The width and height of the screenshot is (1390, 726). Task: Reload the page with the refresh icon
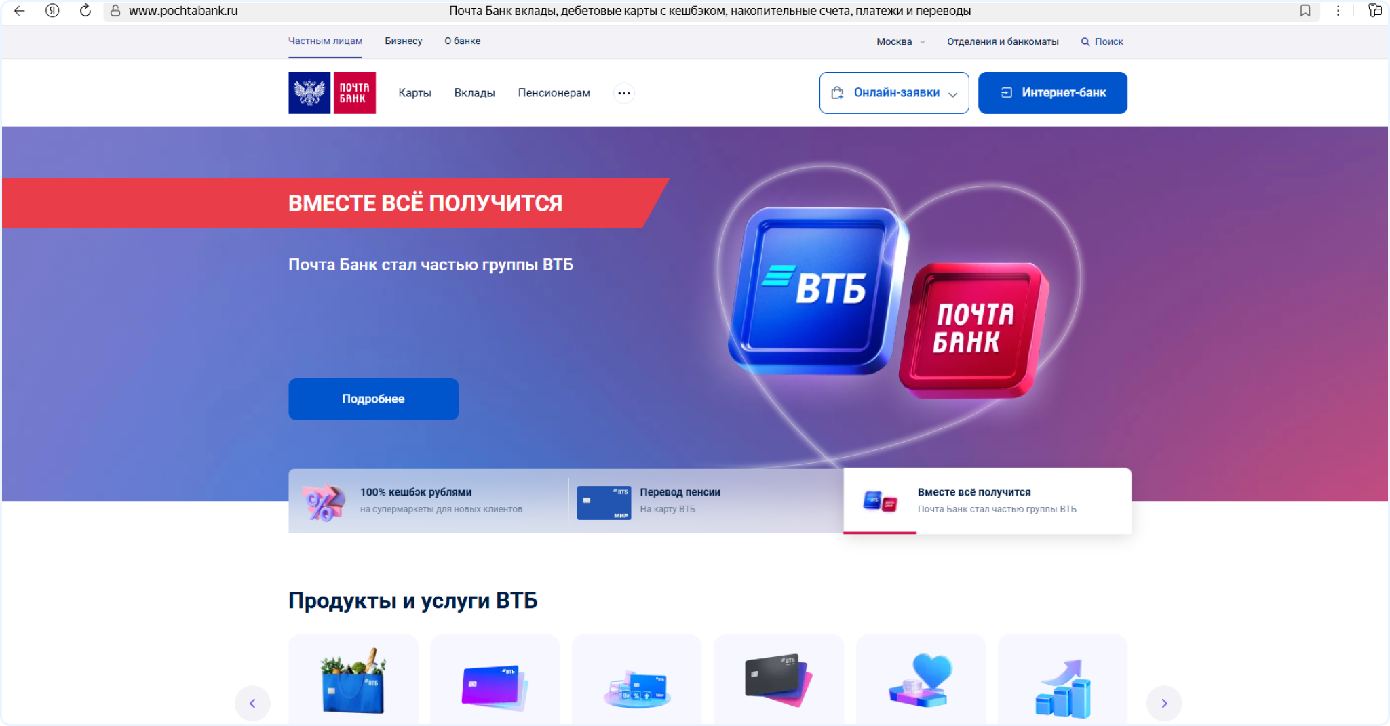tap(85, 11)
